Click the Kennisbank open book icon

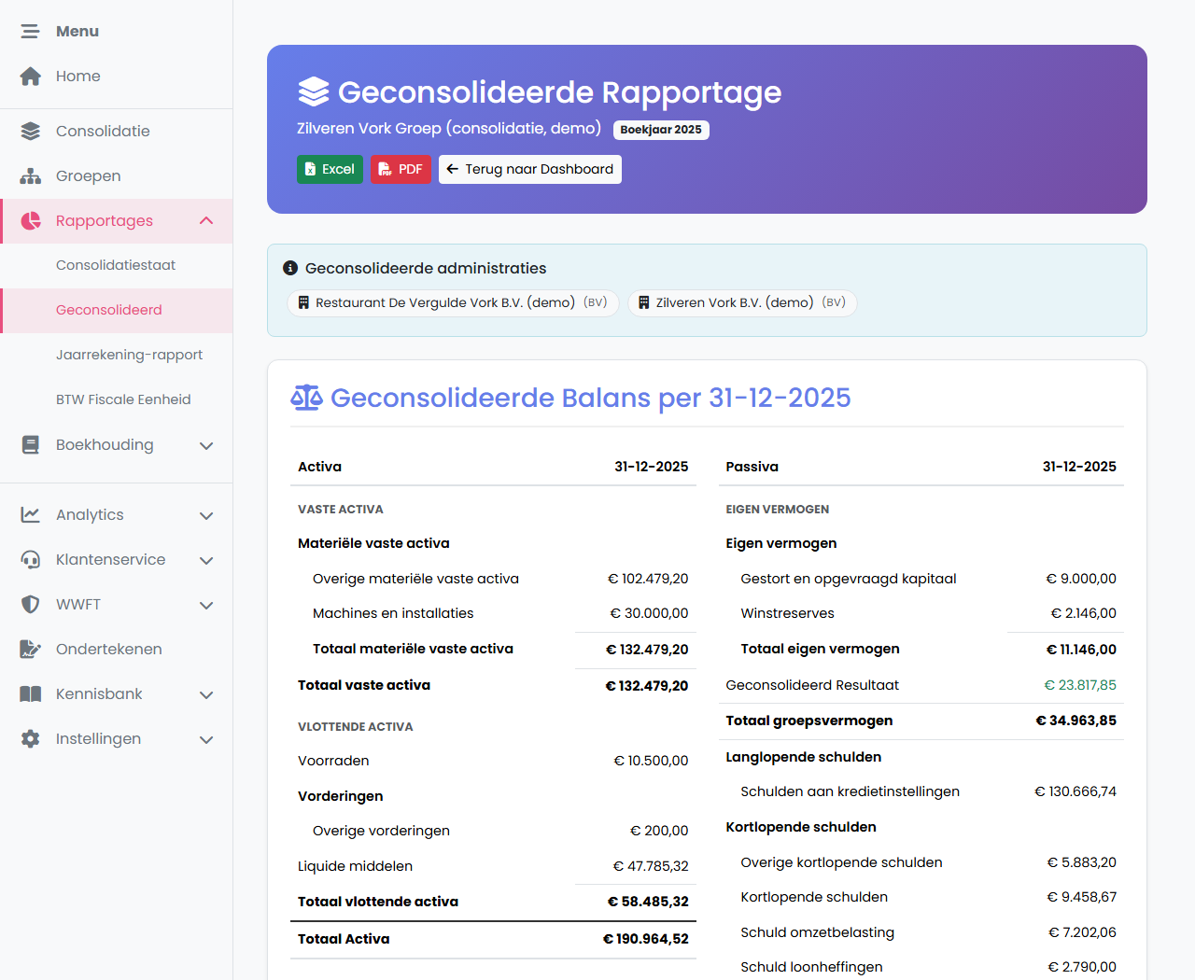pyautogui.click(x=31, y=694)
